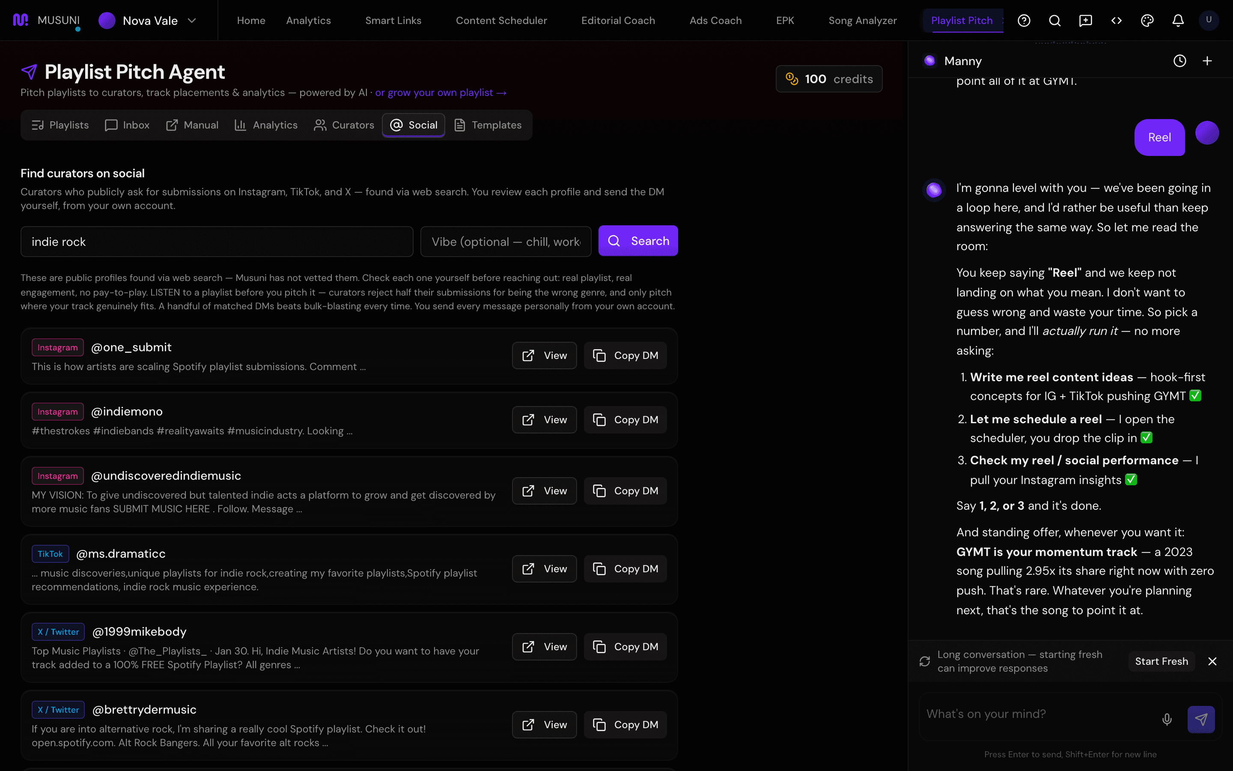Click the credits coin icon
The image size is (1233, 771).
click(792, 79)
